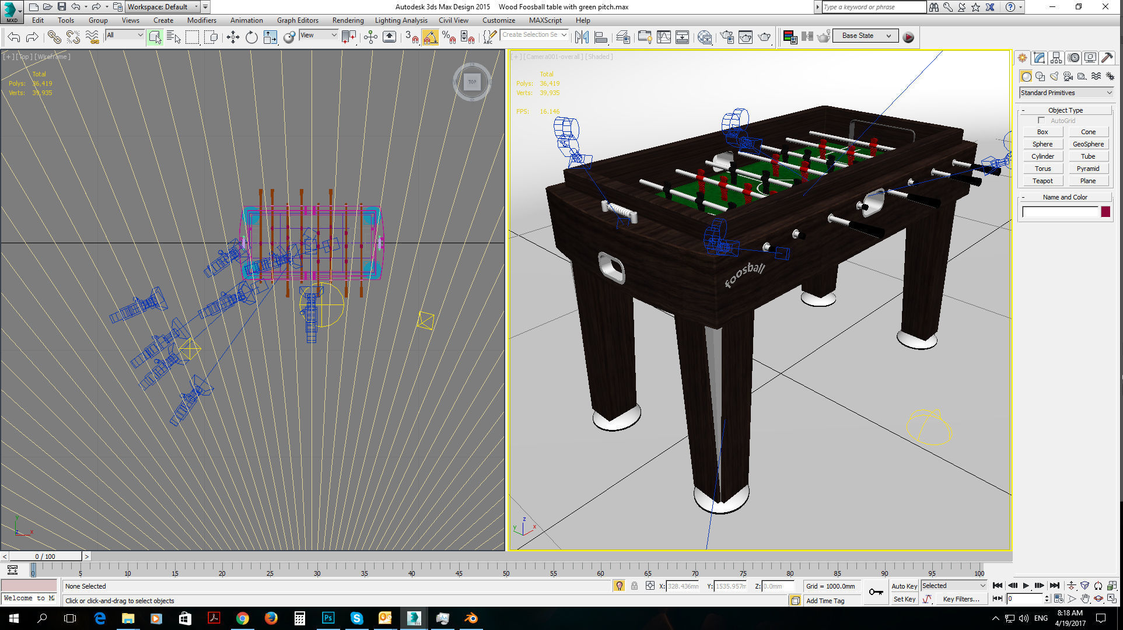Image resolution: width=1123 pixels, height=630 pixels.
Task: Click the GeoSphere primitive button
Action: (x=1088, y=144)
